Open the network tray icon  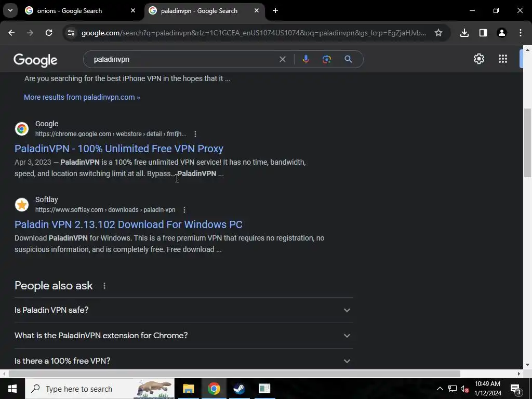[x=453, y=389]
